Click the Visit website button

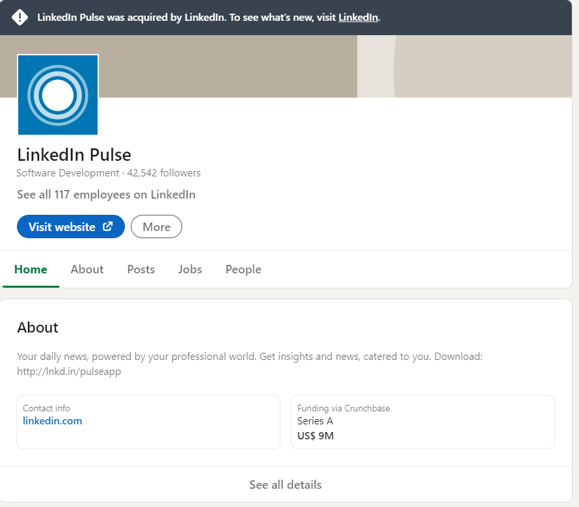[x=71, y=226]
